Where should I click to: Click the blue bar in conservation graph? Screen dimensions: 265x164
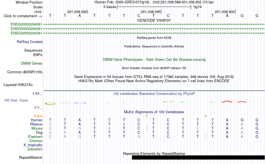pyautogui.click(x=80, y=103)
